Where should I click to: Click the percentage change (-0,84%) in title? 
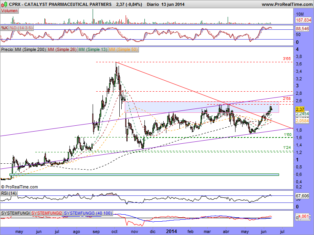coord(134,4)
